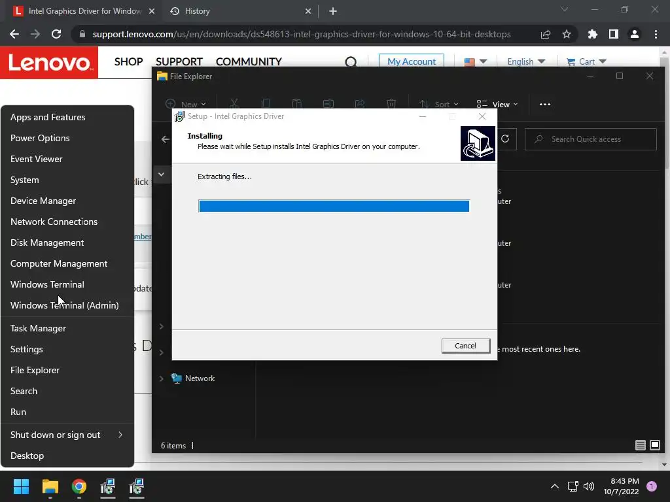
Task: Open the SHOP menu on Lenovo site
Action: [x=129, y=61]
